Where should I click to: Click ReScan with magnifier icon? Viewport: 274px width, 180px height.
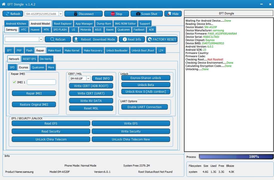tap(58, 39)
